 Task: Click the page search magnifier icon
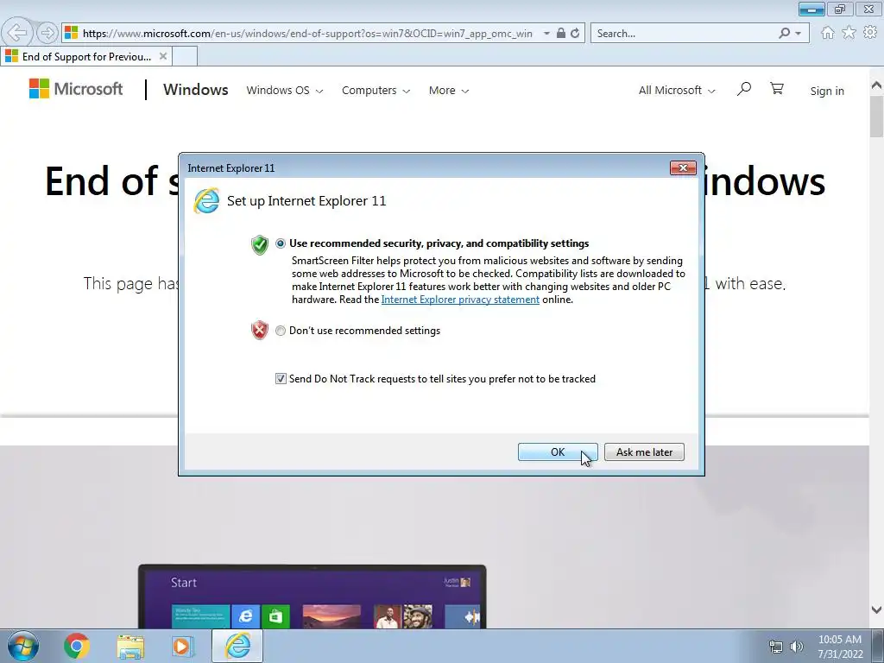pos(743,89)
